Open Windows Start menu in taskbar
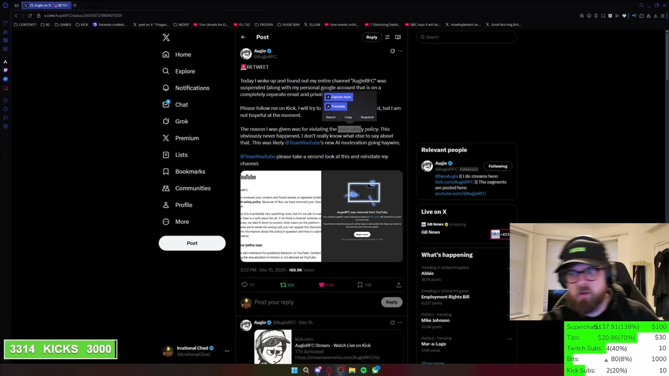Screen dimensions: 669x376 (x=294, y=370)
